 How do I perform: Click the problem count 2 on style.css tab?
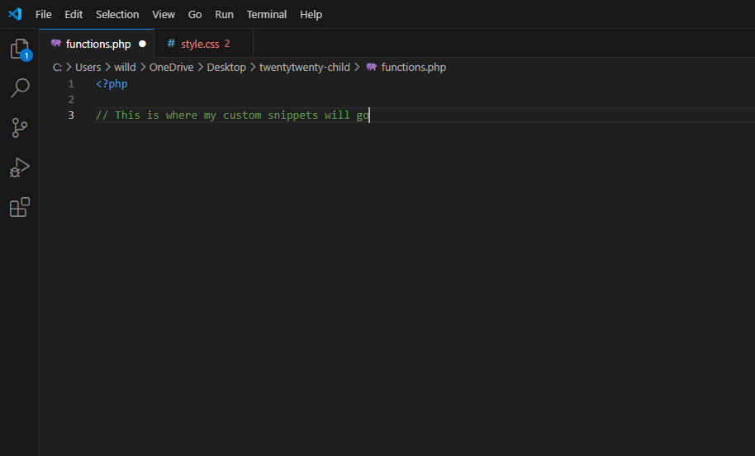(x=227, y=44)
